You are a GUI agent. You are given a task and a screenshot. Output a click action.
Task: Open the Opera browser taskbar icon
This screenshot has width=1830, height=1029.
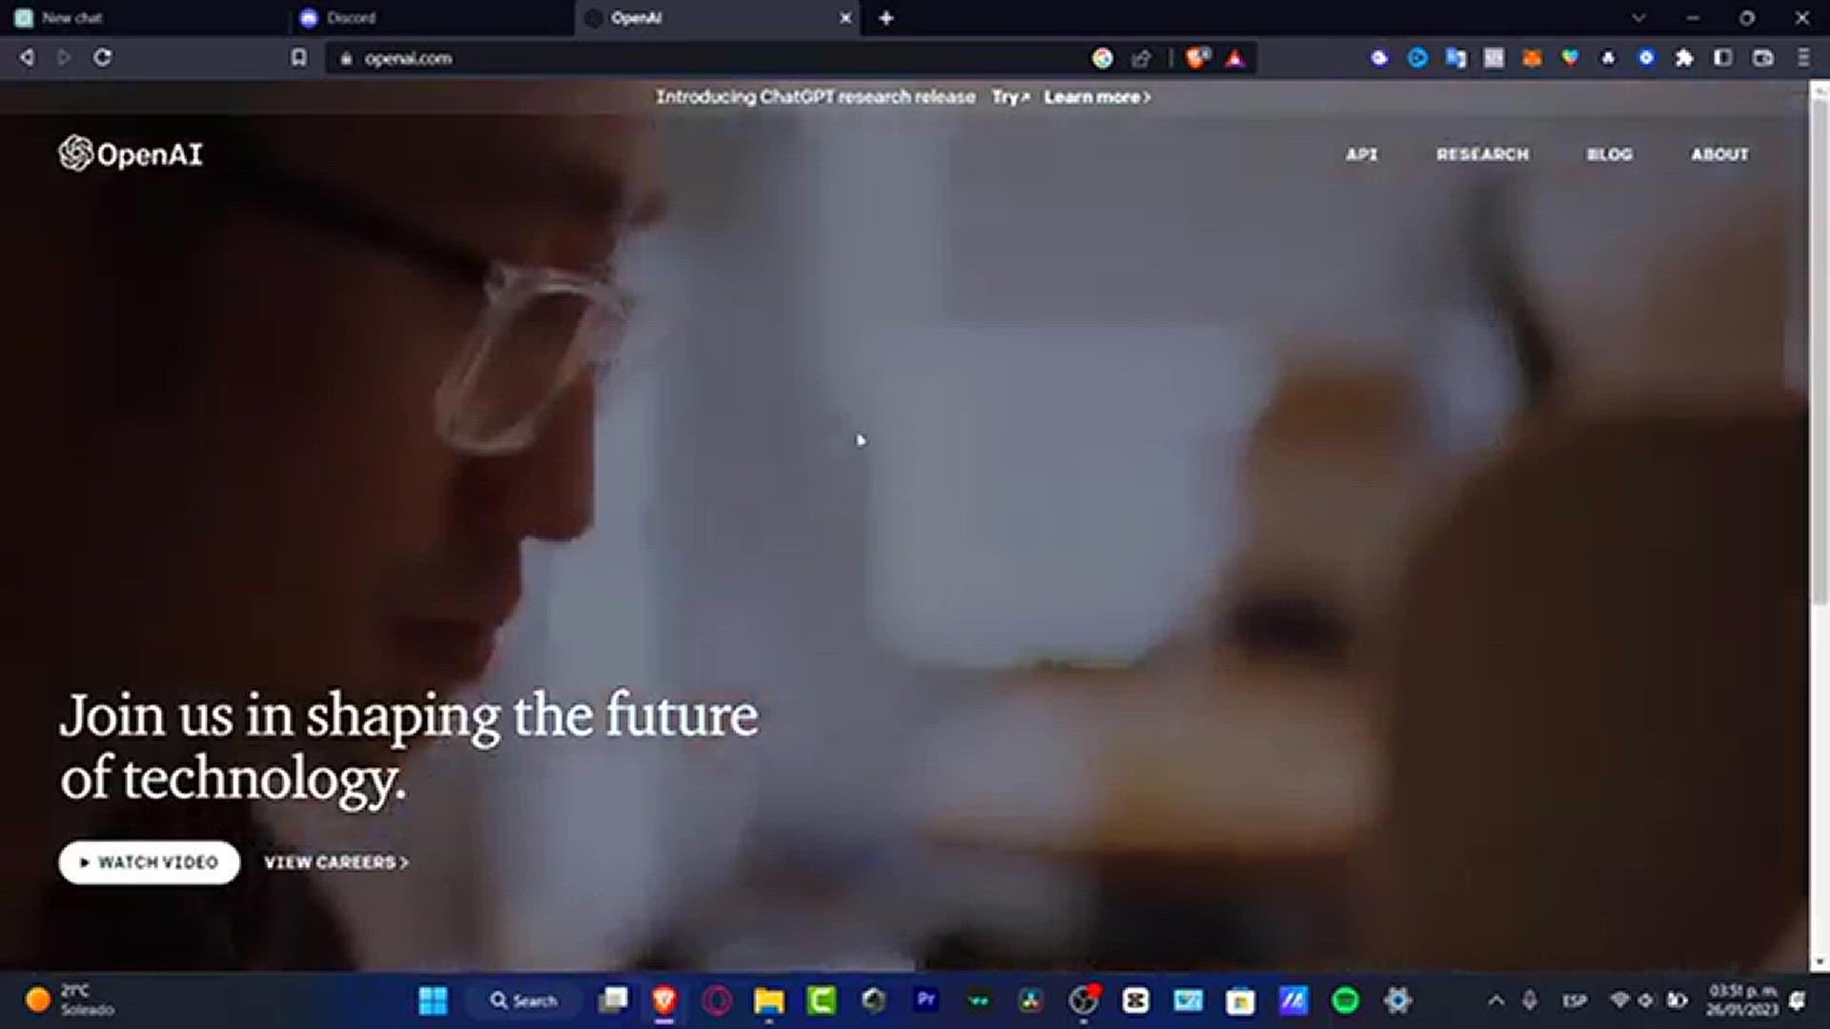tap(717, 1000)
